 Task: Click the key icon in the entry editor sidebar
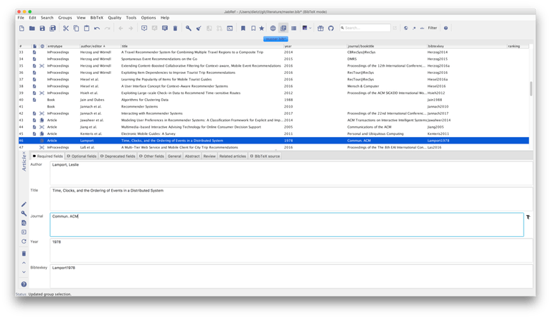coord(24,213)
